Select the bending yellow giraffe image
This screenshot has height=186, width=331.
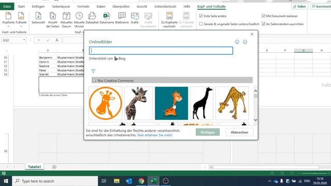(232, 103)
